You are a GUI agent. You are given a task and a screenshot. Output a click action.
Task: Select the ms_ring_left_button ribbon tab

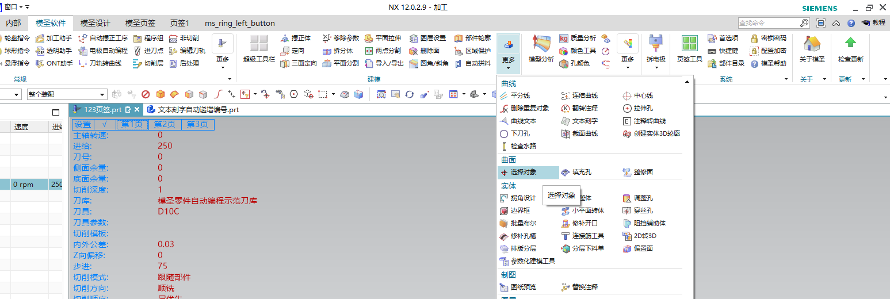coord(240,23)
